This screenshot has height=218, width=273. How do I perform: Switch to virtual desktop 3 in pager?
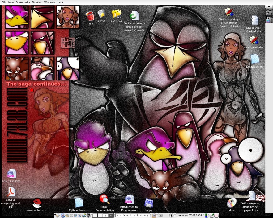(105, 216)
